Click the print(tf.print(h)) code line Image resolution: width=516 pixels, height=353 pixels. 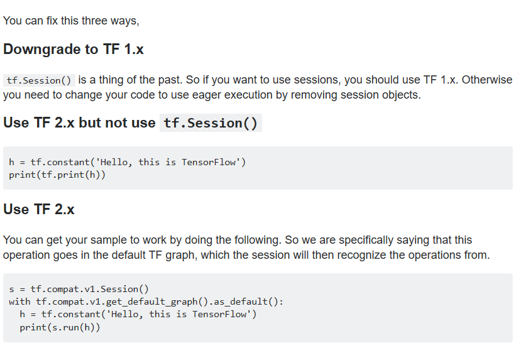tap(57, 175)
